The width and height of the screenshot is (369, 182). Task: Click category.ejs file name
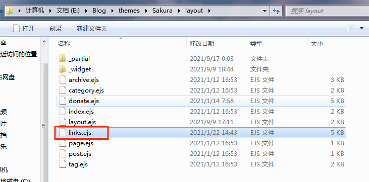click(x=86, y=90)
